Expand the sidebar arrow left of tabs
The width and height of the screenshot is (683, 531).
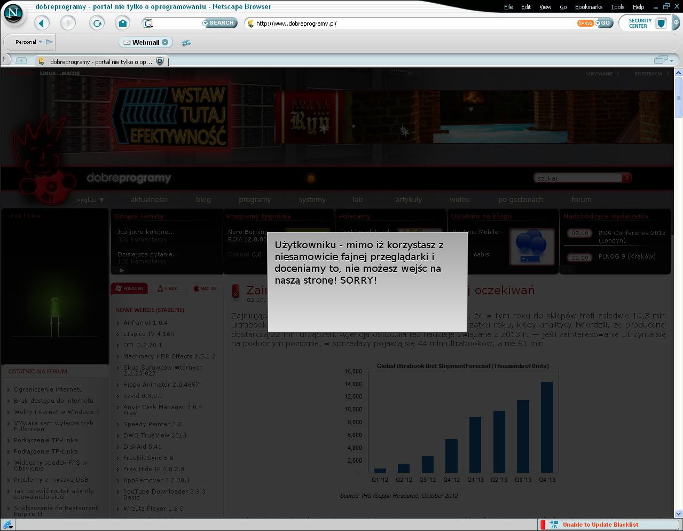[5, 59]
